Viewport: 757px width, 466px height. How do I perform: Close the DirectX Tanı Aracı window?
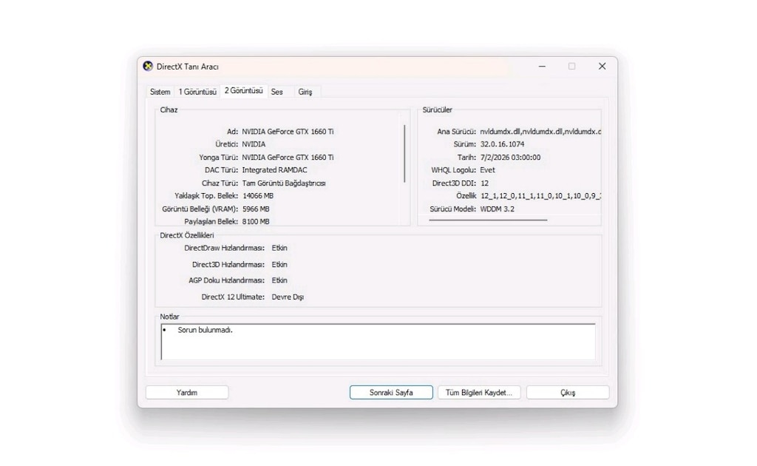(602, 66)
